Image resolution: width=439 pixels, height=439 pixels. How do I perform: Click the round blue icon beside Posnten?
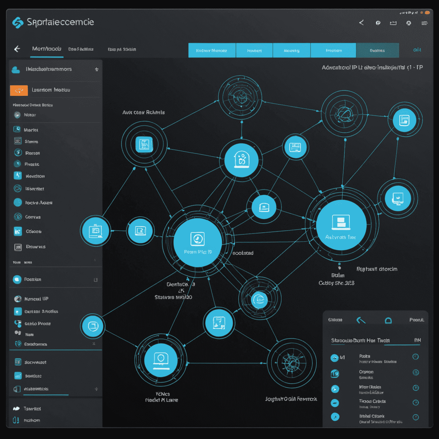17,279
